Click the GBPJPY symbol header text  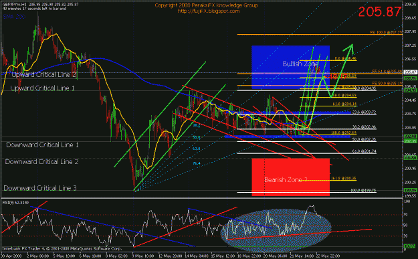41,5
